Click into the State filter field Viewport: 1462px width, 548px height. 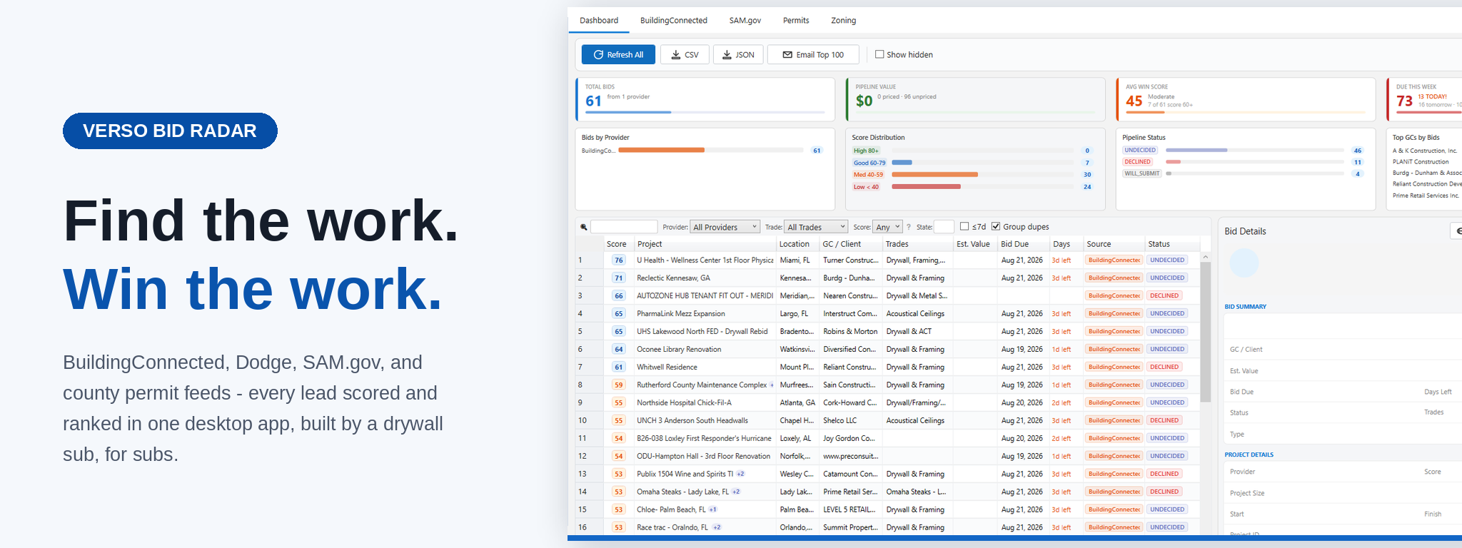coord(944,227)
